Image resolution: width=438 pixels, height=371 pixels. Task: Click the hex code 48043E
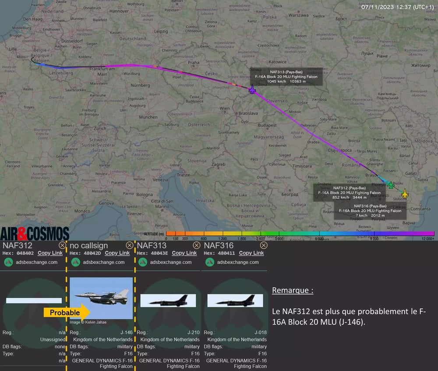pyautogui.click(x=159, y=253)
